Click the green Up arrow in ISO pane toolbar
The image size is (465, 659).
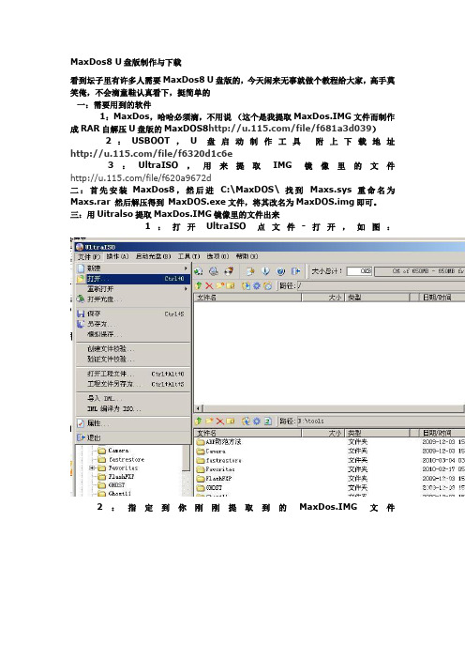click(x=199, y=285)
